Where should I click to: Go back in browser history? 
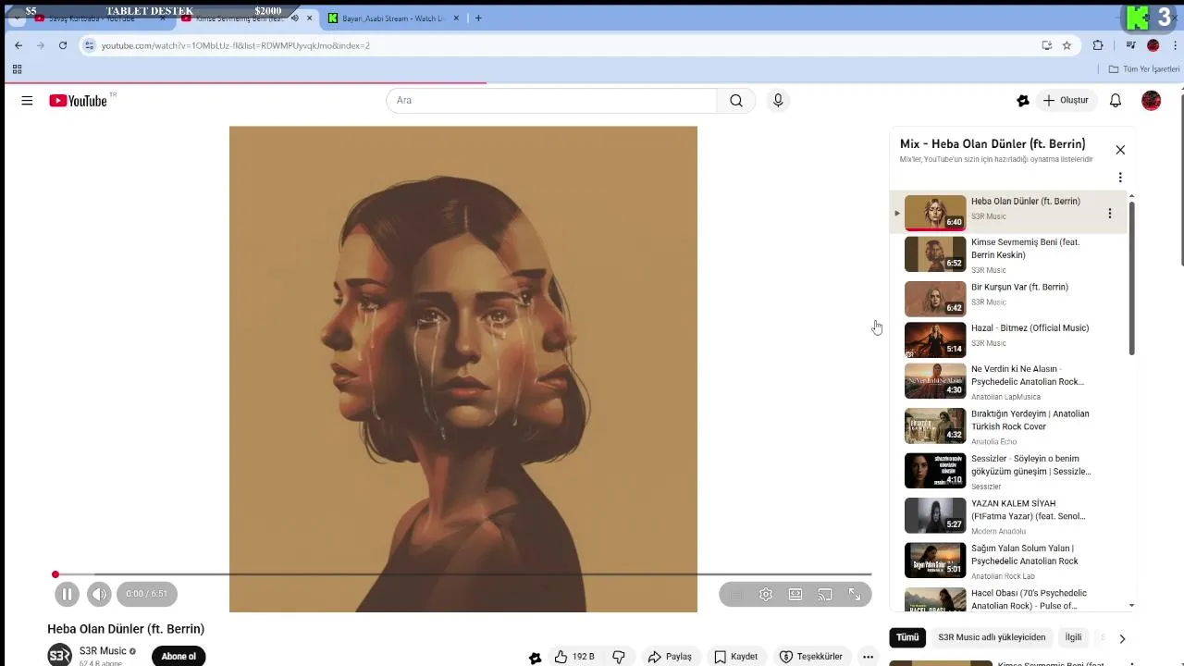click(x=18, y=45)
